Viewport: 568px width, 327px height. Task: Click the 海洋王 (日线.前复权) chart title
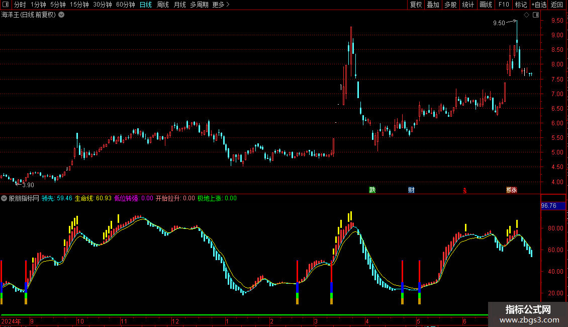pyautogui.click(x=29, y=15)
